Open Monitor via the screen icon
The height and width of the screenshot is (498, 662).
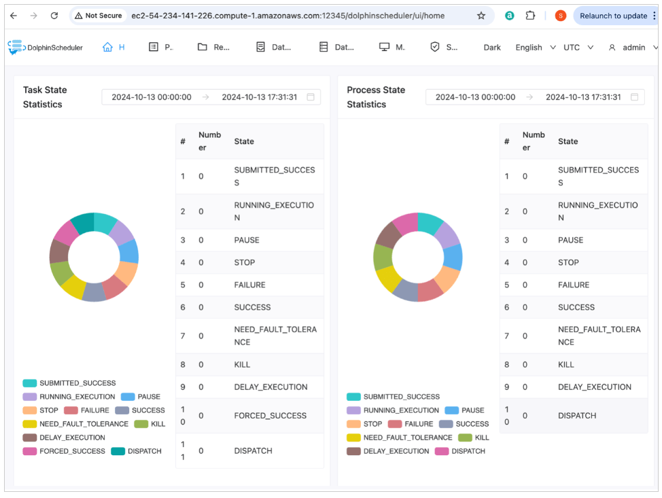(384, 47)
